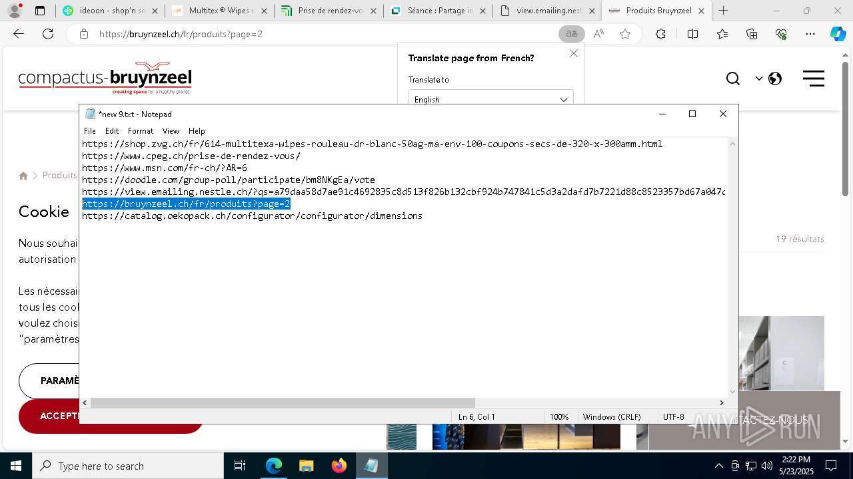Image resolution: width=853 pixels, height=479 pixels.
Task: Maximize the Notepad window
Action: [692, 114]
